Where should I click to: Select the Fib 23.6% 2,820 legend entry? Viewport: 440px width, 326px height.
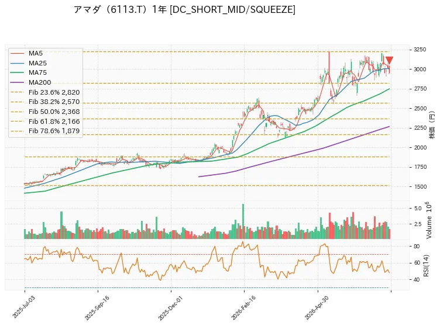pyautogui.click(x=45, y=92)
